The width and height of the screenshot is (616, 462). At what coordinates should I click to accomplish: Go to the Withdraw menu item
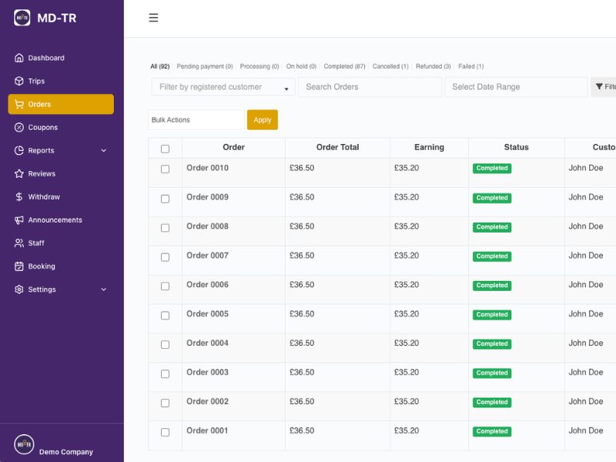pos(61,197)
